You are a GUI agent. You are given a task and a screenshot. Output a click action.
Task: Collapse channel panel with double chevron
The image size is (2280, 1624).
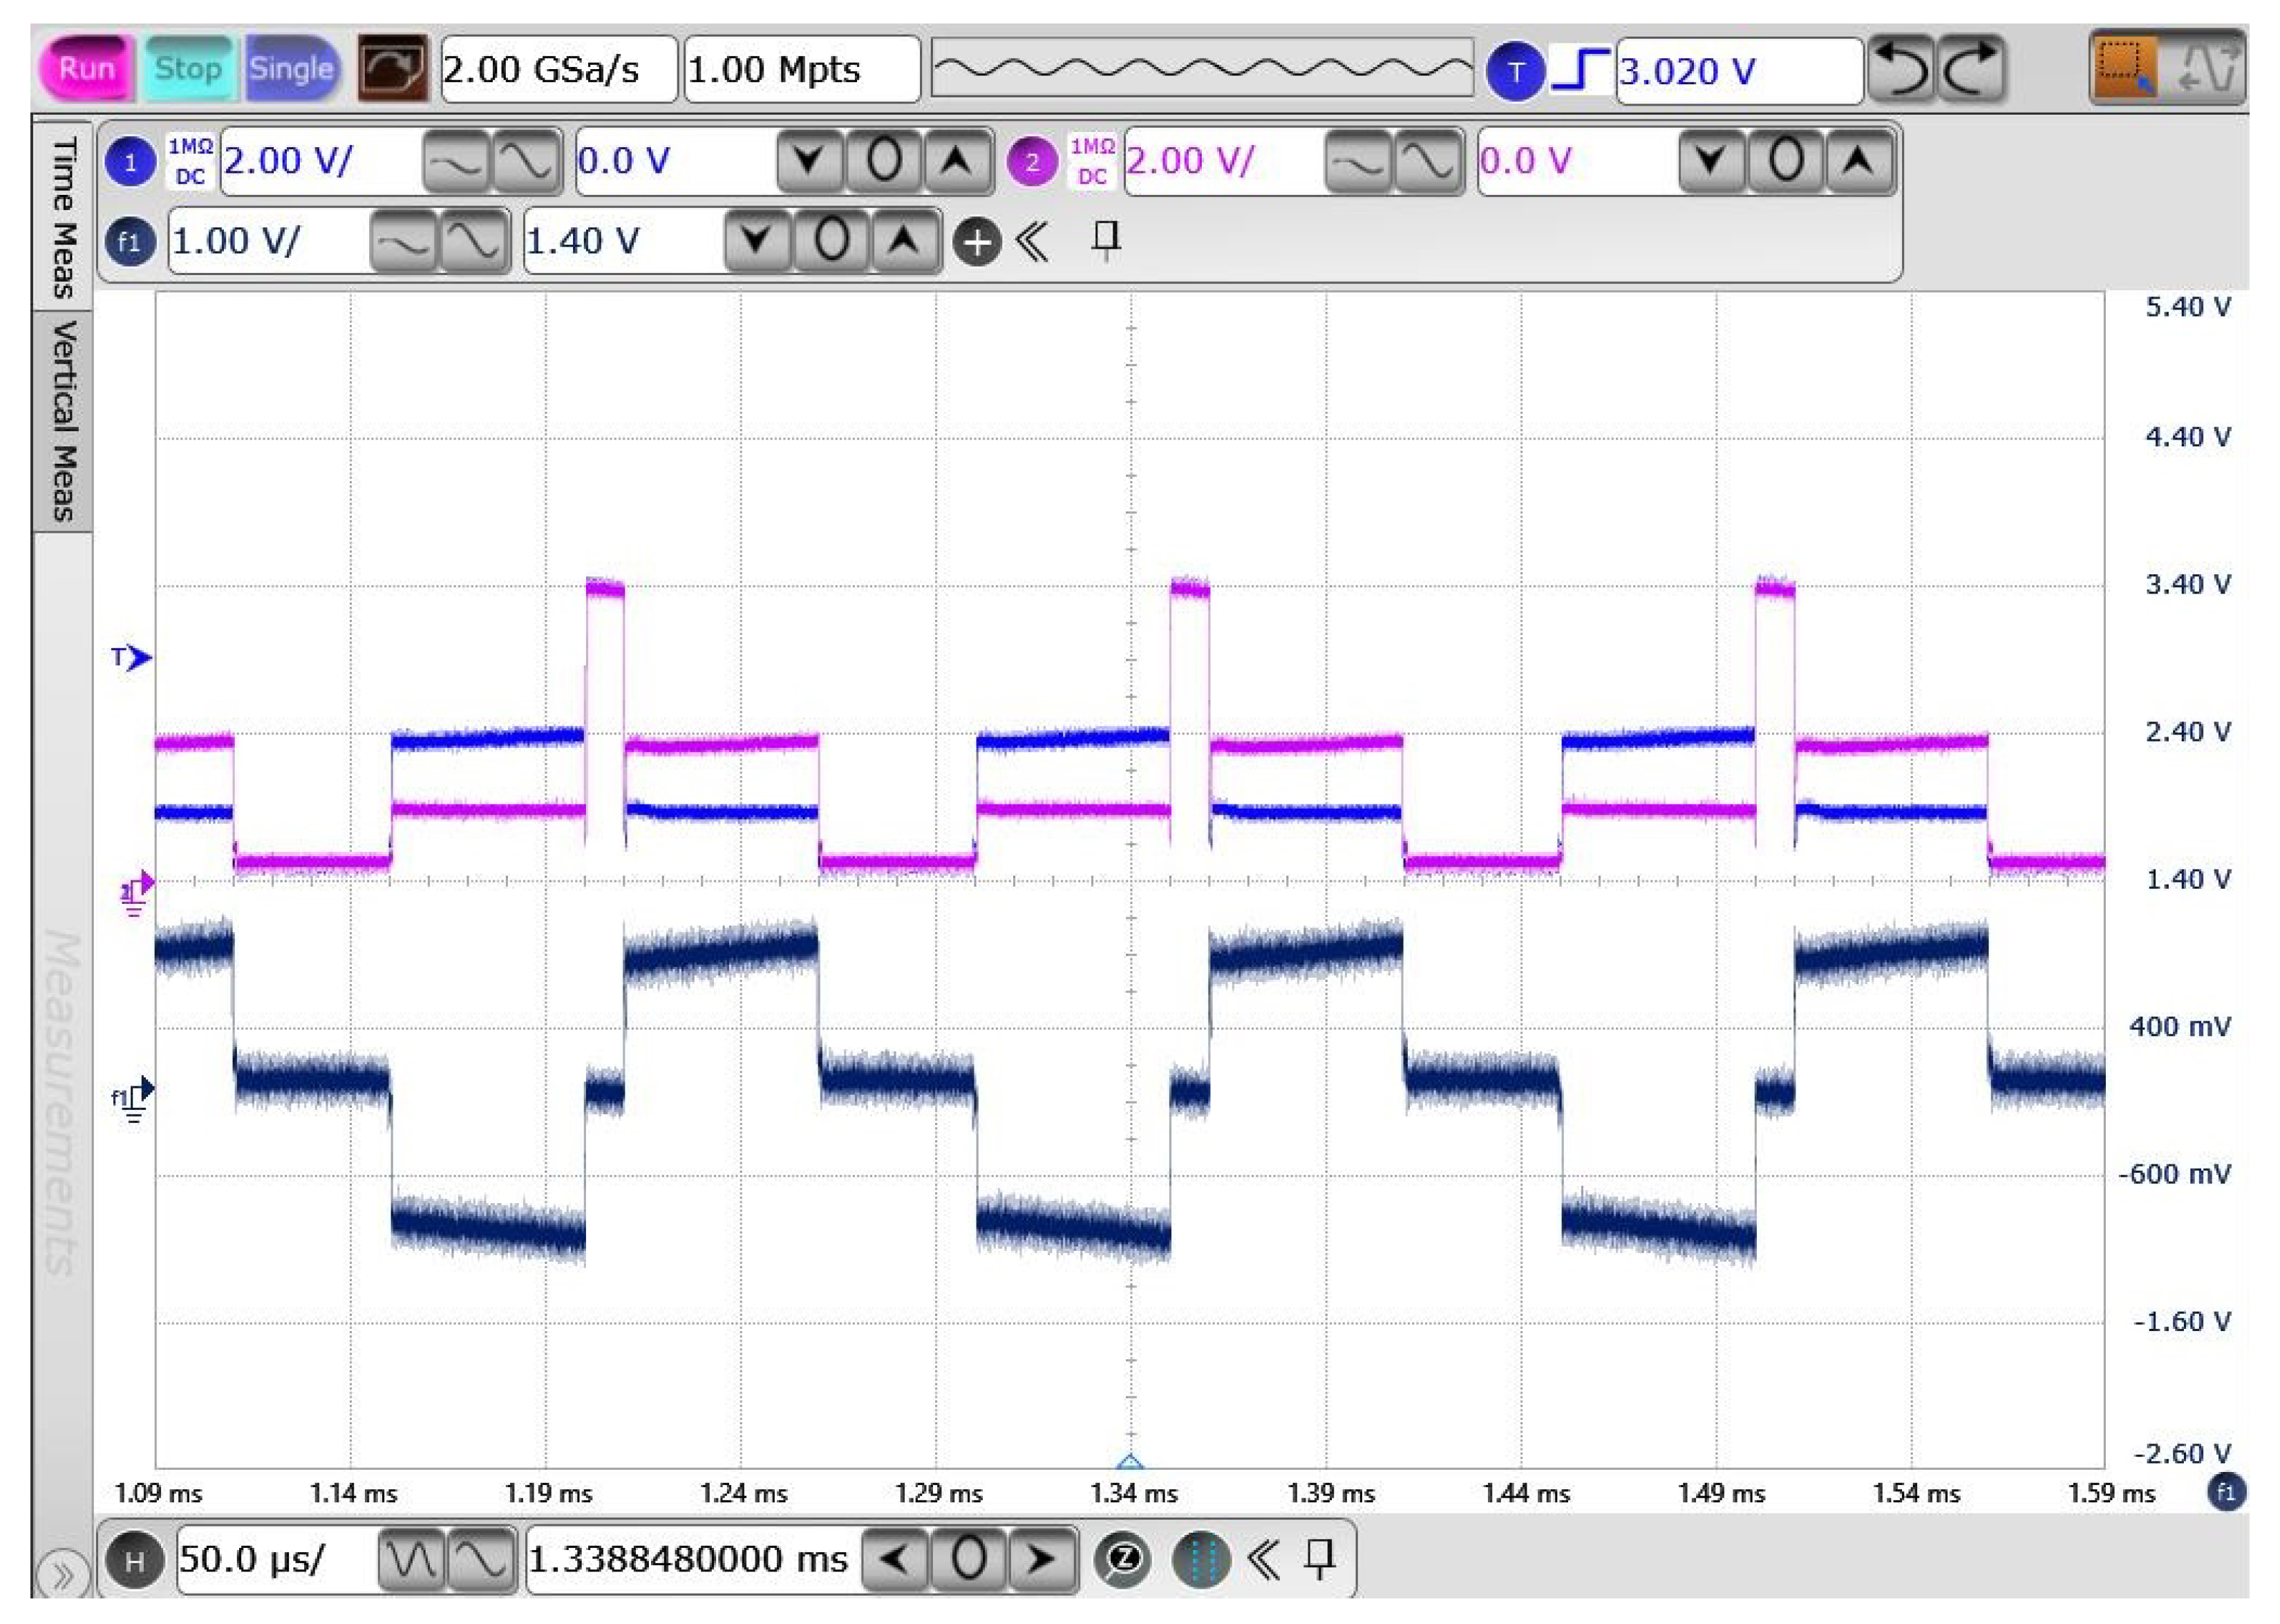click(x=1033, y=242)
